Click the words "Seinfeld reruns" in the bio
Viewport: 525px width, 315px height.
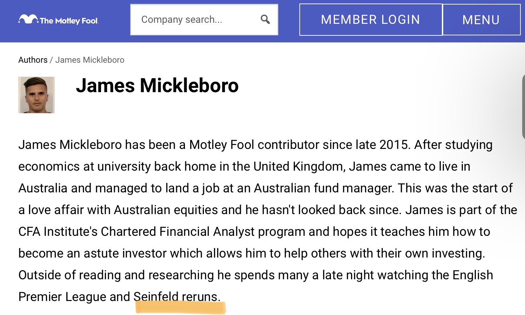[177, 297]
